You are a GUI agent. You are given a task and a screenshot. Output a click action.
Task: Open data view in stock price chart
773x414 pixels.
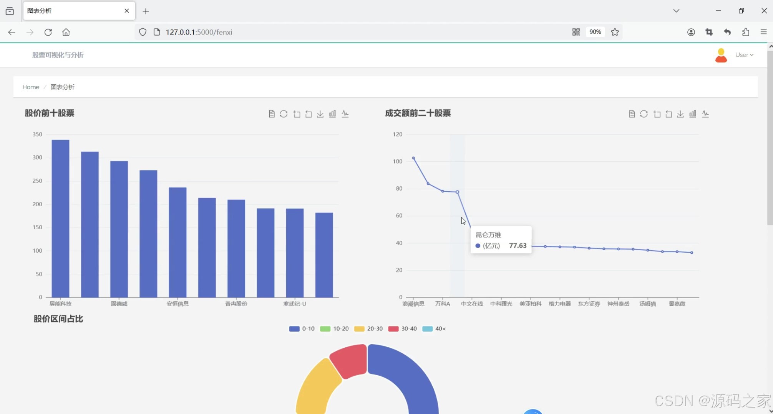272,114
